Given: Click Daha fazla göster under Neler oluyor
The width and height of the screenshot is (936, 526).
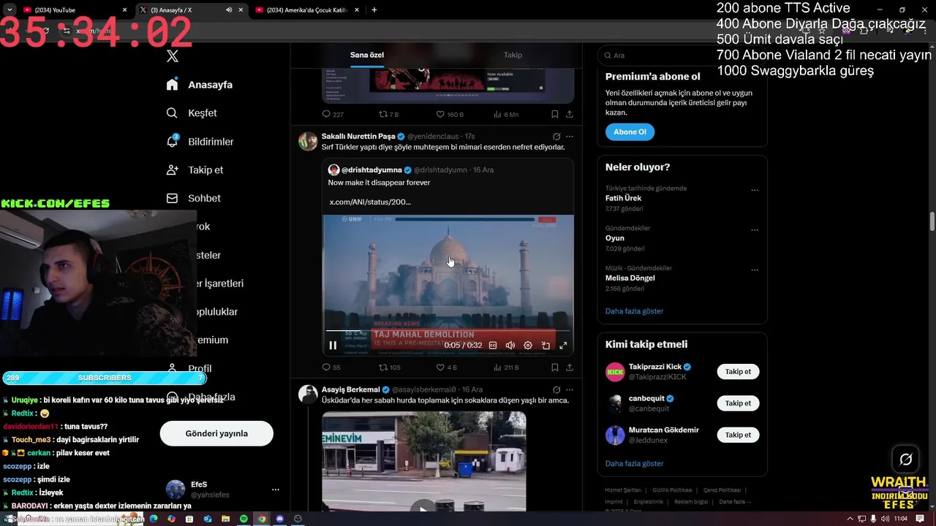Looking at the screenshot, I should [634, 311].
